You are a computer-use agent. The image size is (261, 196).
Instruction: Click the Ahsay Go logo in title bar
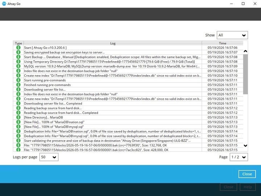click(4, 4)
